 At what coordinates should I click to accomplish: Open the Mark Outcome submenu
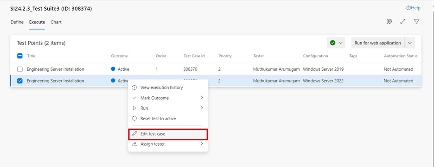[x=168, y=98]
